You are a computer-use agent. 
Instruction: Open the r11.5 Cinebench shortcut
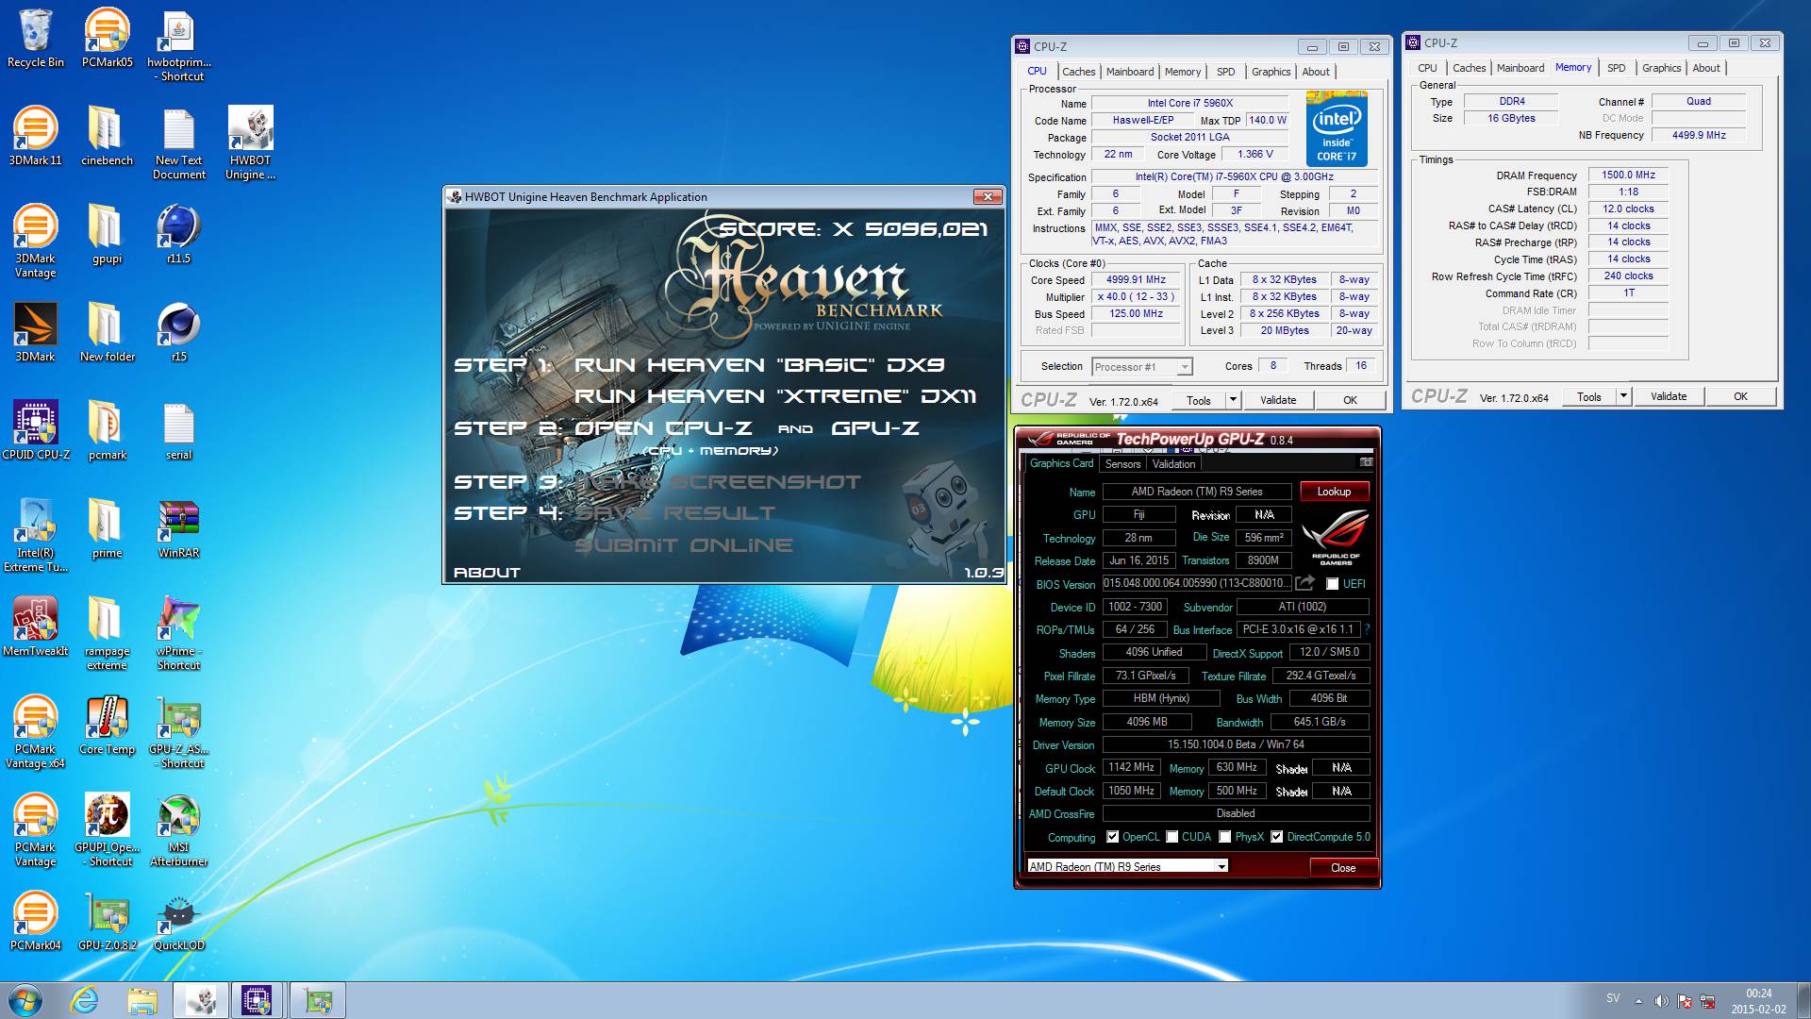click(x=178, y=234)
